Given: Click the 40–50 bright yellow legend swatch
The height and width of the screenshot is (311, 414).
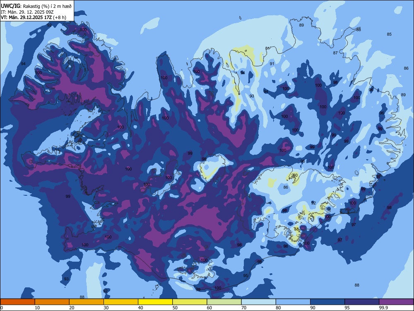Looking at the screenshot, I should pos(155,302).
